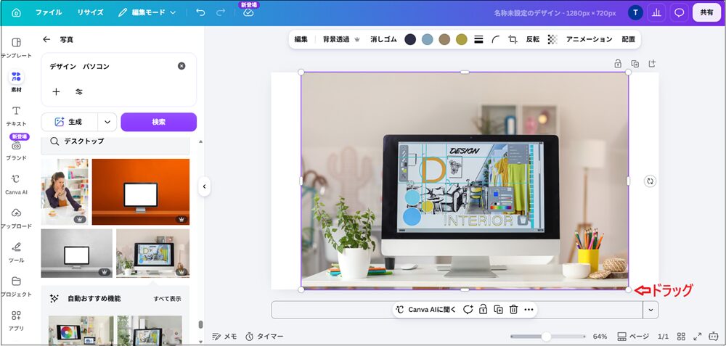726x346 pixels.
Task: Select the orange background monitor thumbnail
Action: pyautogui.click(x=141, y=192)
